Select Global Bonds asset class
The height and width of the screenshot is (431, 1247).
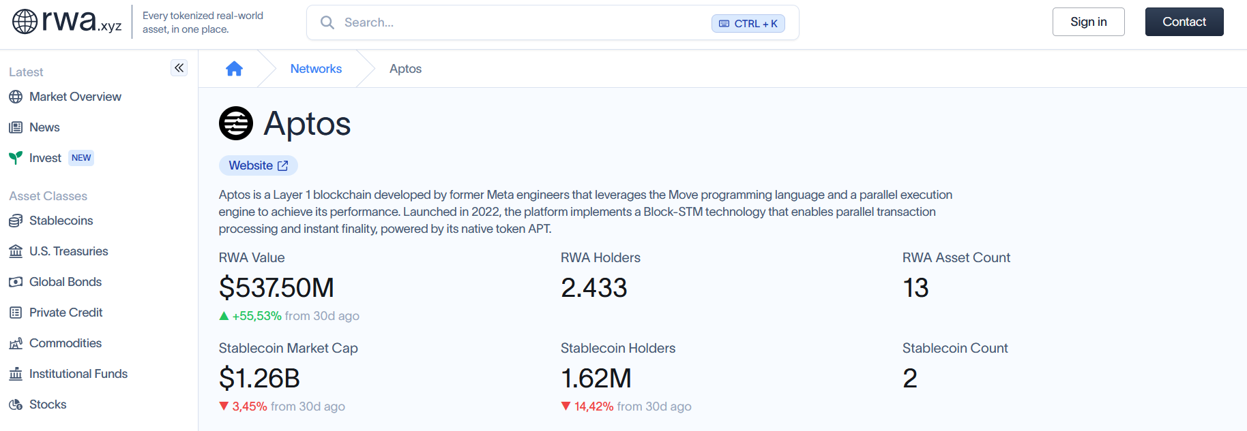click(65, 282)
